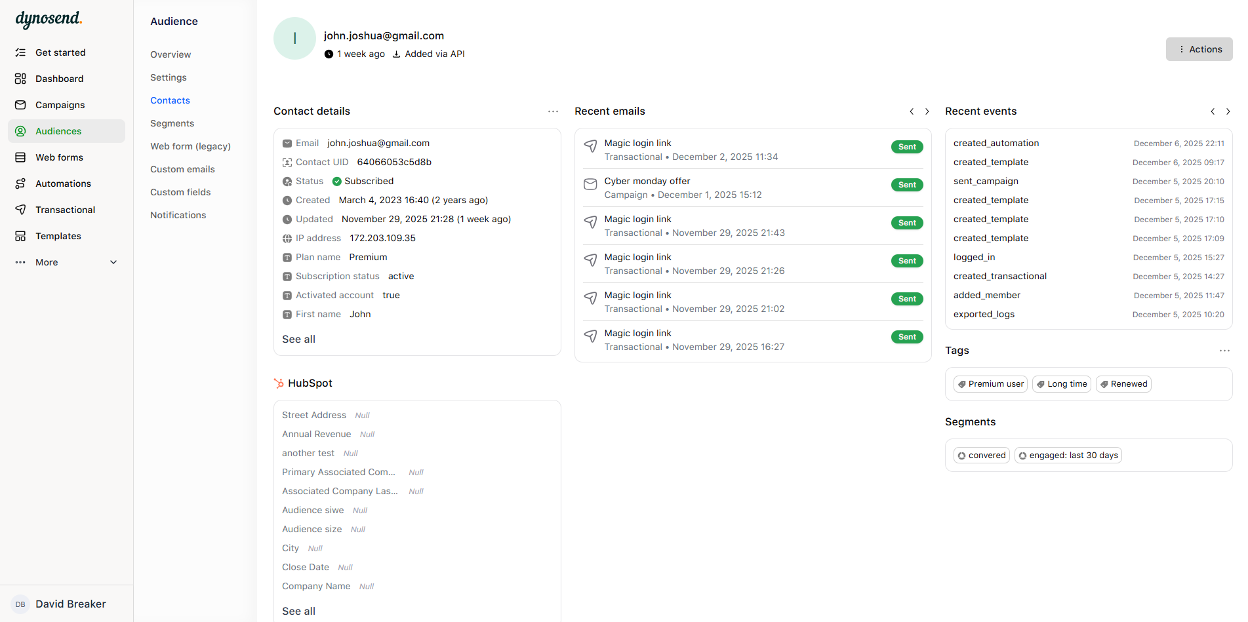Click the Automations workflow icon
The width and height of the screenshot is (1248, 622).
click(21, 184)
